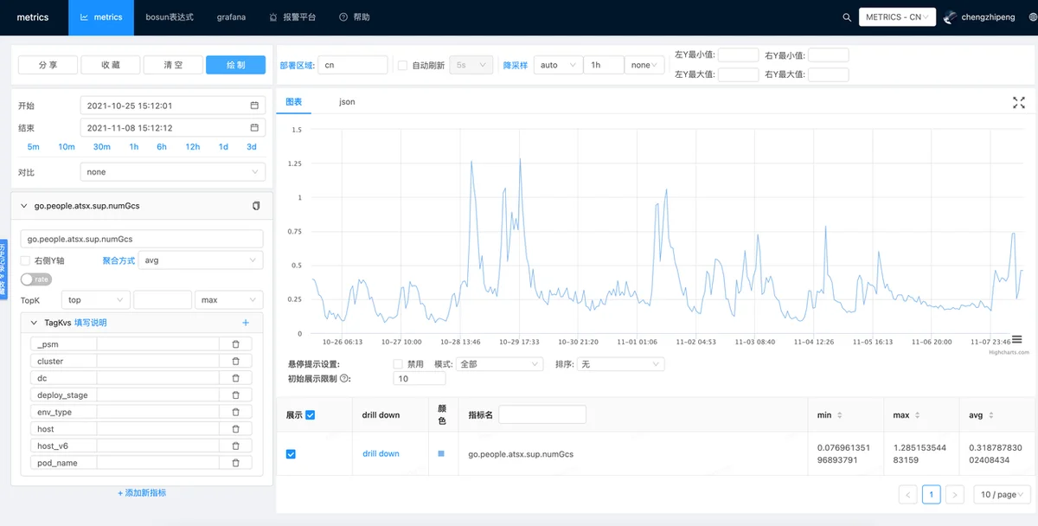Set time range with the 6h shortcut
Image resolution: width=1038 pixels, height=526 pixels.
[162, 147]
